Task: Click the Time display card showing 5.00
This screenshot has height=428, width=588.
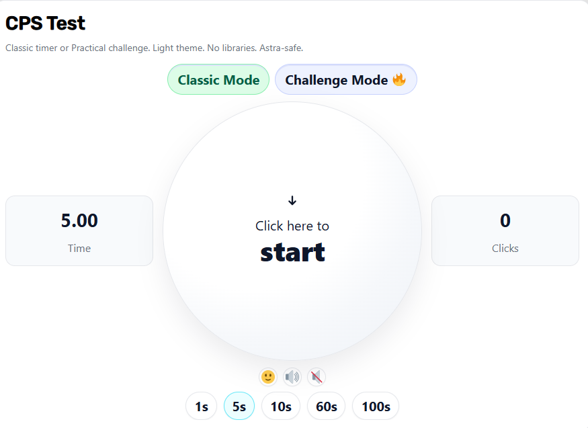Action: [x=79, y=230]
